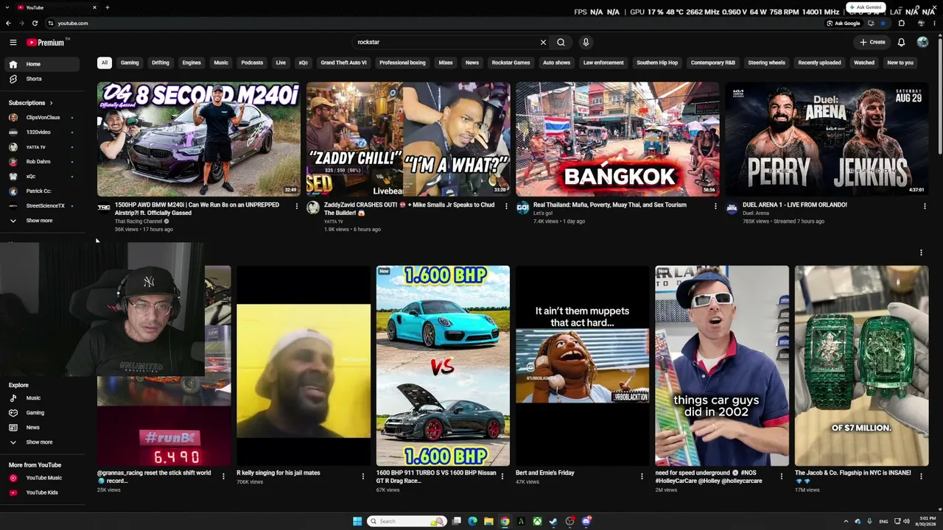The width and height of the screenshot is (943, 530).
Task: Click the magnifier search button
Action: 561,43
